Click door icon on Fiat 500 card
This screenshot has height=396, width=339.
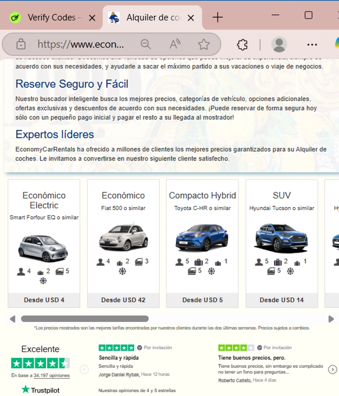click(139, 262)
